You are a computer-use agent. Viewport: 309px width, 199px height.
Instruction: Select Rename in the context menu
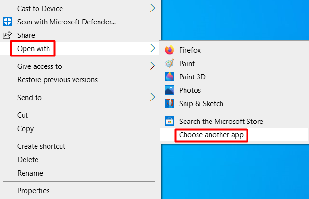(x=30, y=173)
